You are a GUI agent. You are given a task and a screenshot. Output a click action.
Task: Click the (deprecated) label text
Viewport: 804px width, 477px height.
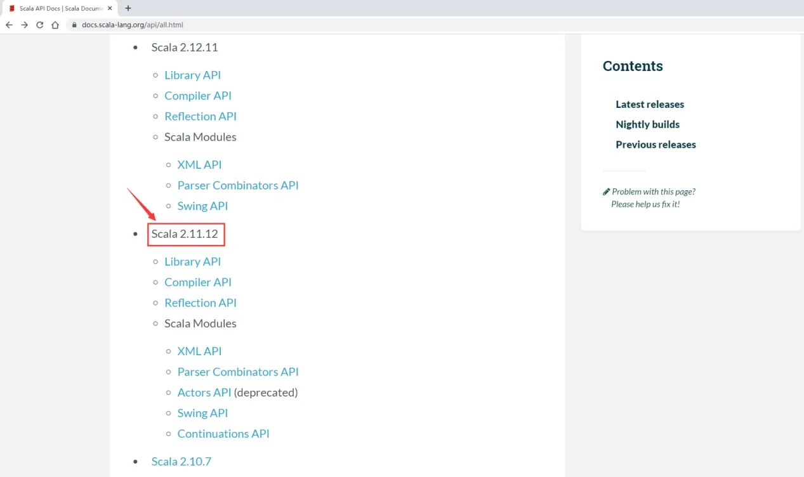(266, 392)
